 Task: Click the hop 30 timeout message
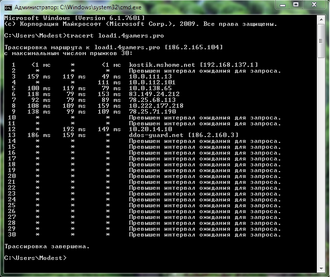205,235
